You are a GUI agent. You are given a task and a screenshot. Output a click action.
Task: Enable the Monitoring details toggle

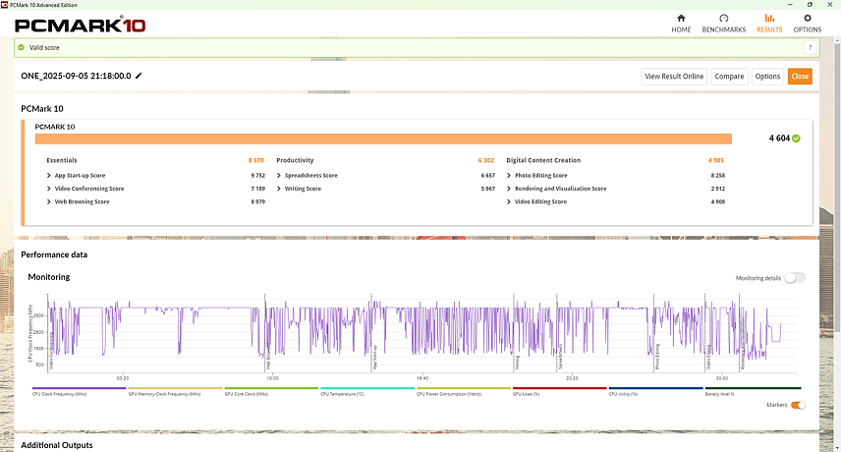(794, 278)
